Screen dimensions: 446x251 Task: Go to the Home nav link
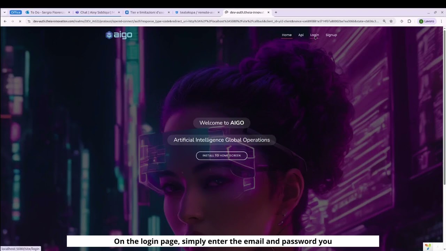[287, 35]
